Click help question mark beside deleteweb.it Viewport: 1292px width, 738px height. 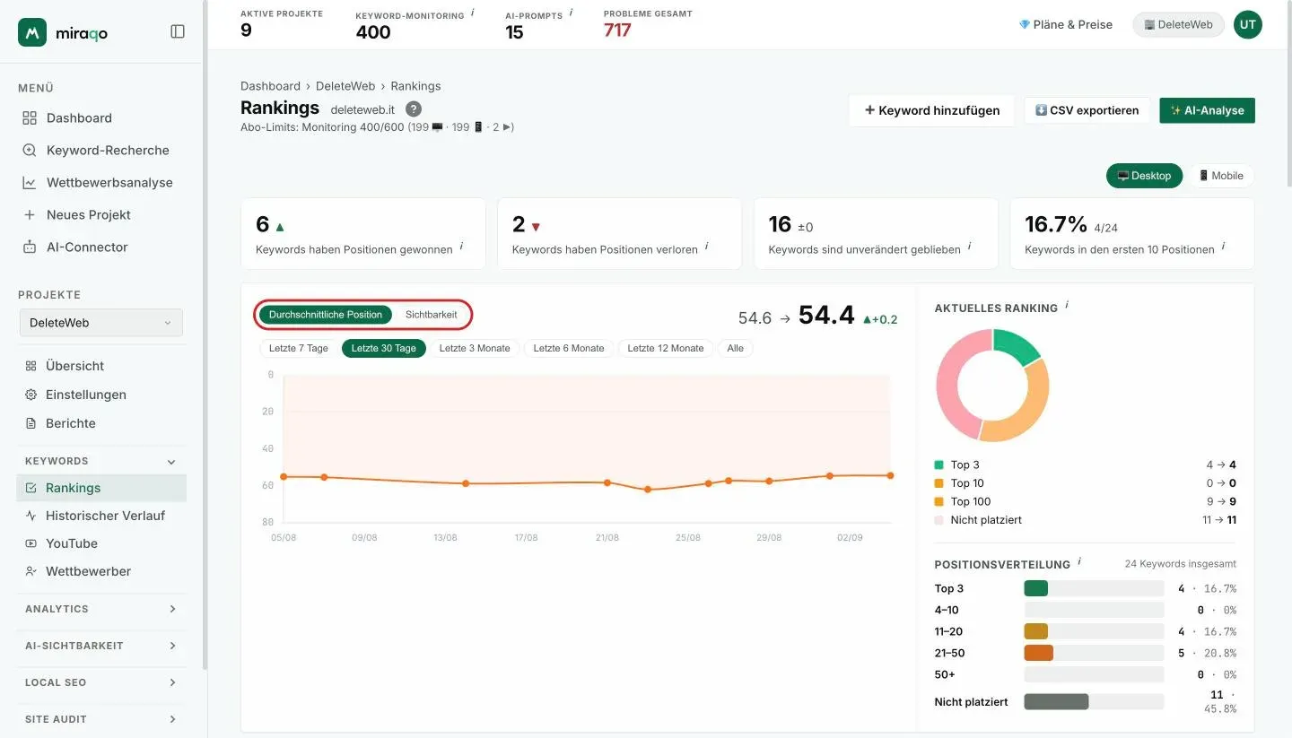point(414,109)
